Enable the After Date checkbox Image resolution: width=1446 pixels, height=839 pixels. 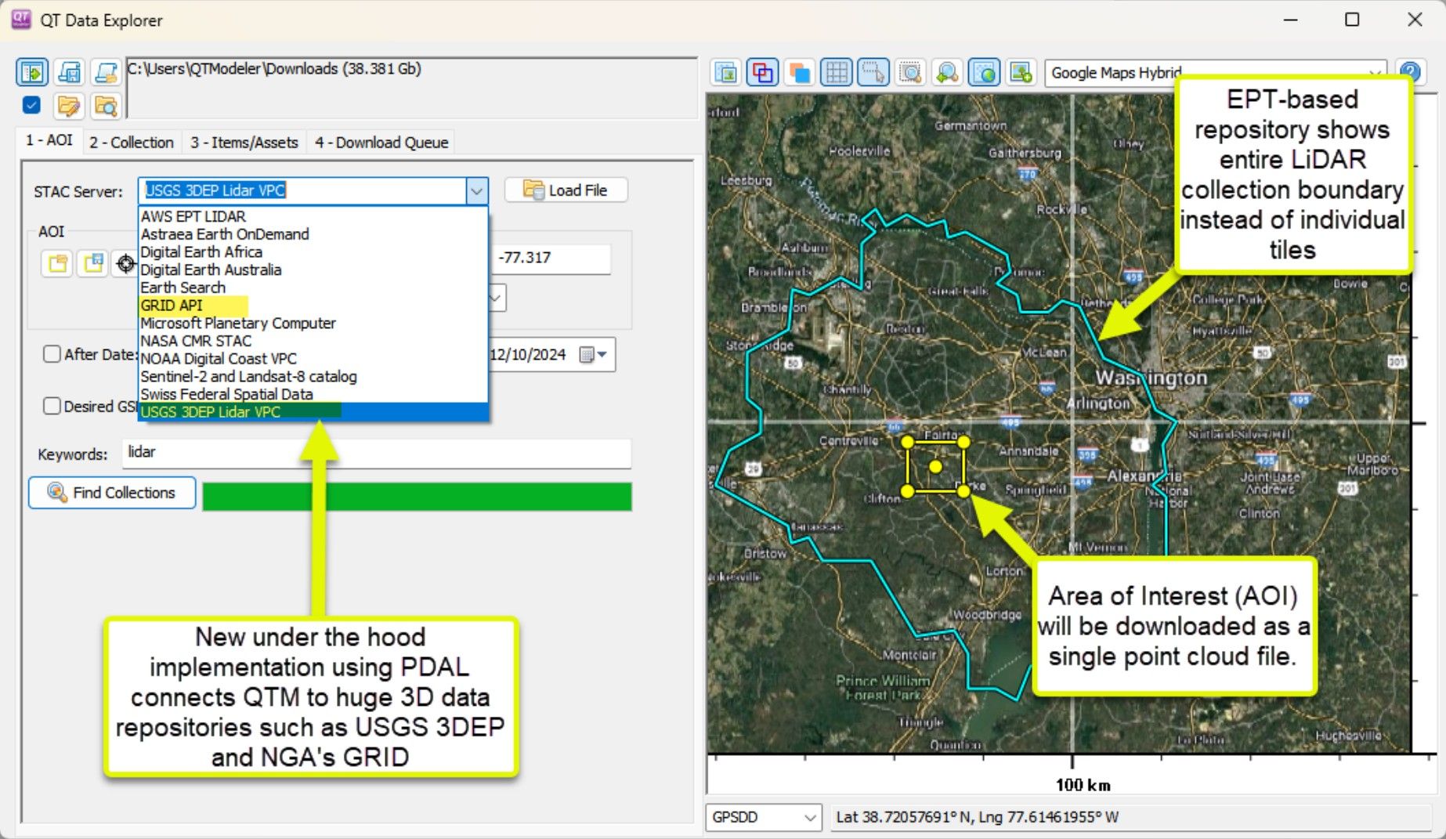pos(52,354)
